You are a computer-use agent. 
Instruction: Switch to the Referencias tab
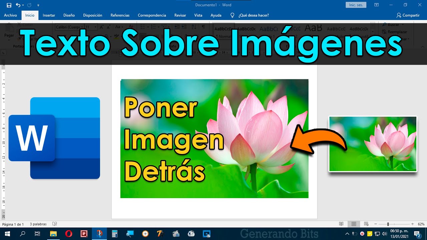pyautogui.click(x=120, y=15)
